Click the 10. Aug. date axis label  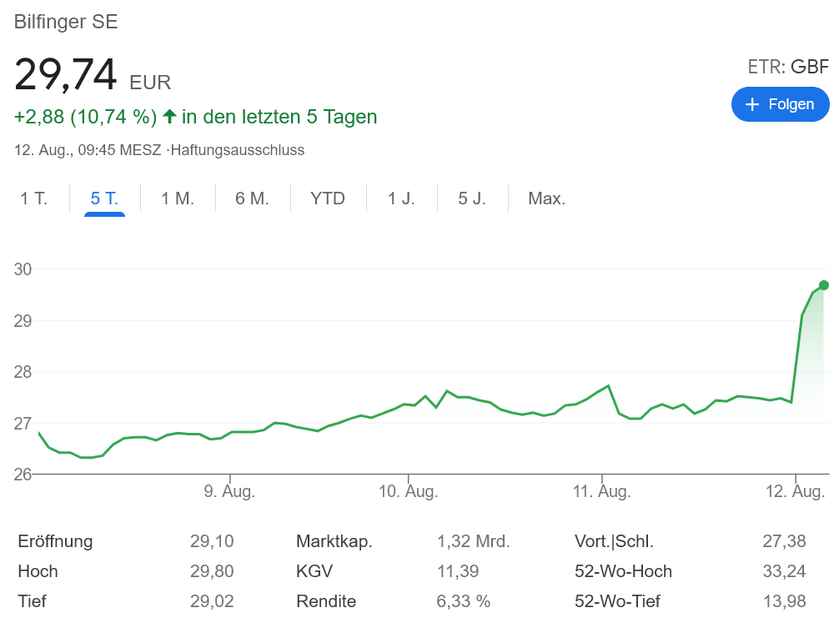(x=408, y=491)
